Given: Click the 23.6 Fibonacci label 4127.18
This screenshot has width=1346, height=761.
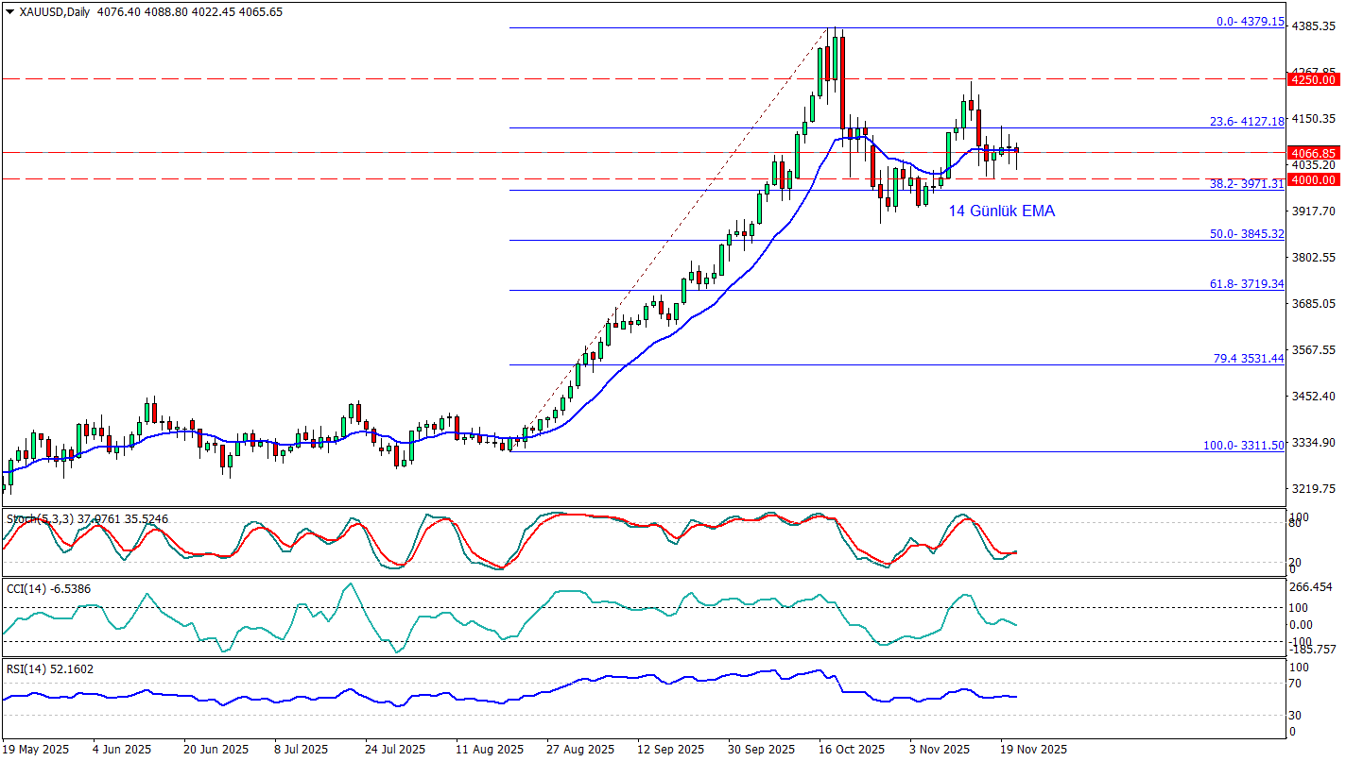Looking at the screenshot, I should click(1248, 121).
